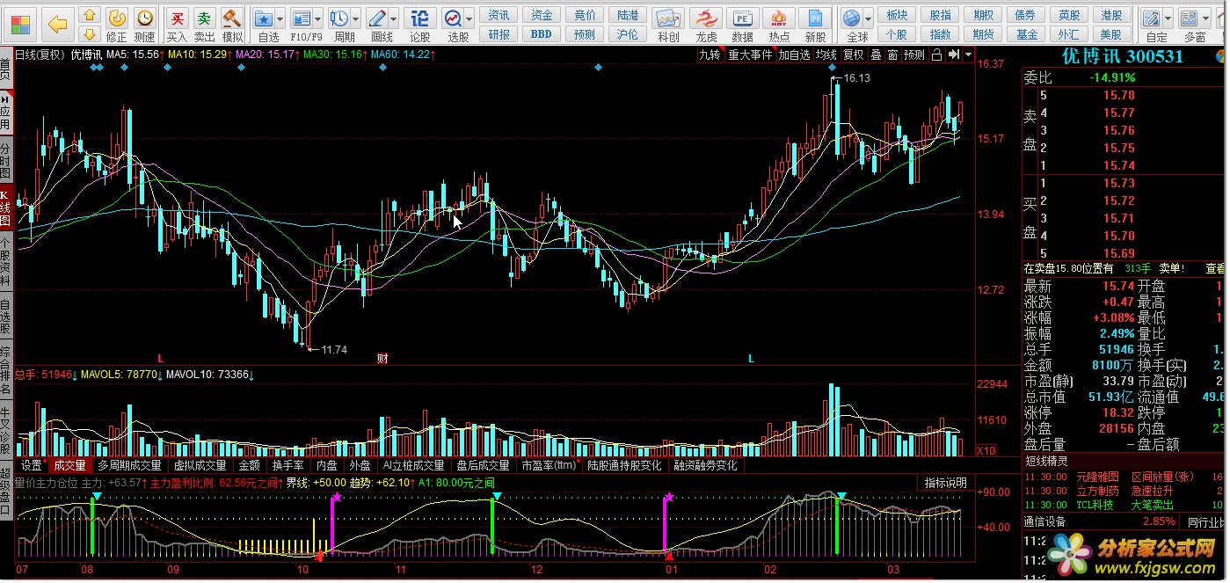Expand the 选股 dropdown arrow
This screenshot has width=1230, height=583.
469,18
